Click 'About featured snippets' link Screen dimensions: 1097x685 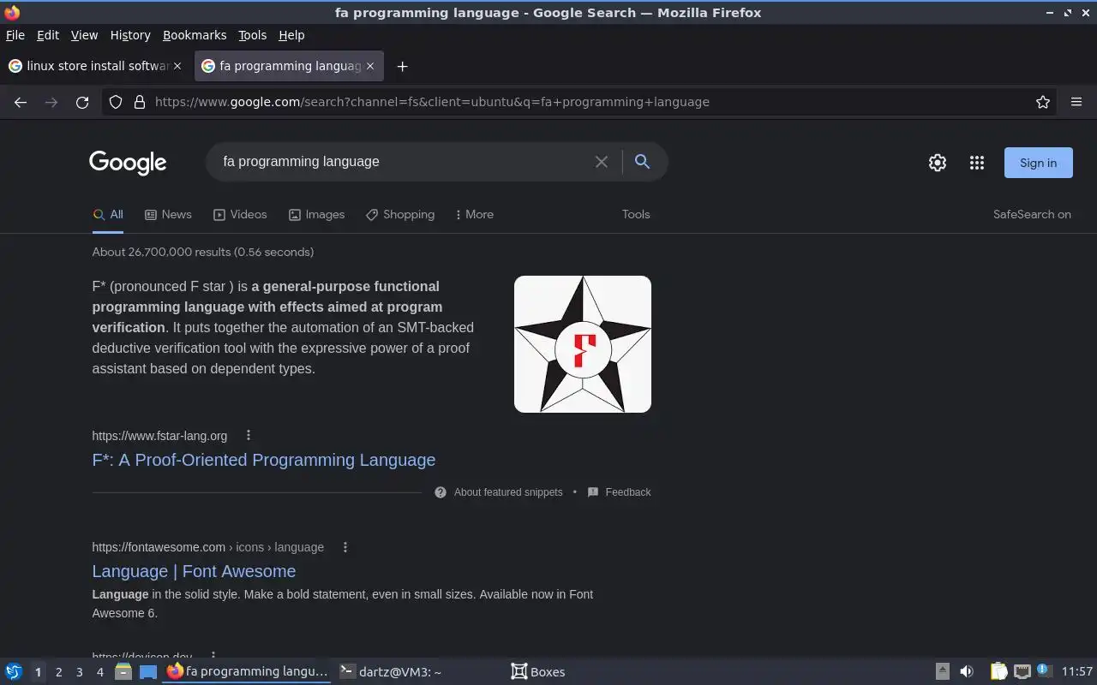coord(508,492)
